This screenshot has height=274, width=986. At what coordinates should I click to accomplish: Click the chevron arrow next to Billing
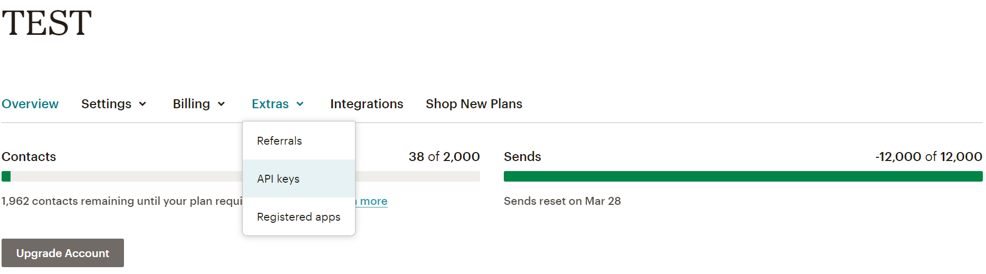click(x=222, y=105)
